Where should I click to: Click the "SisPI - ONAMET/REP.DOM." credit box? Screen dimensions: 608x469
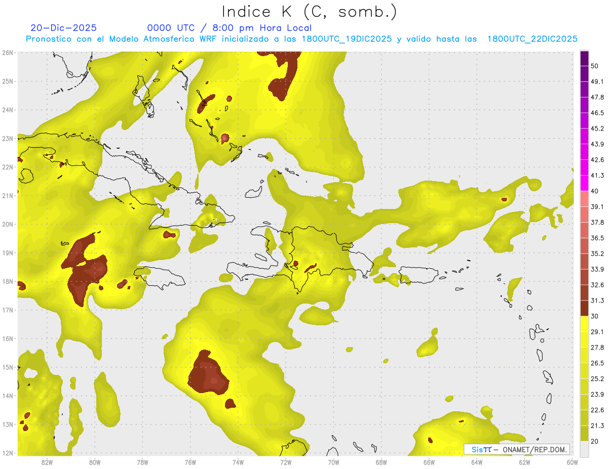tap(517, 449)
